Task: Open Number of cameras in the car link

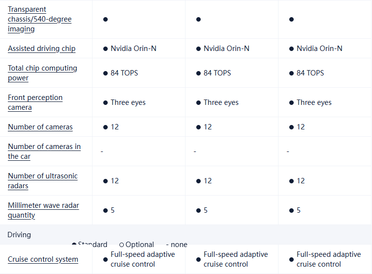Action: 44,151
